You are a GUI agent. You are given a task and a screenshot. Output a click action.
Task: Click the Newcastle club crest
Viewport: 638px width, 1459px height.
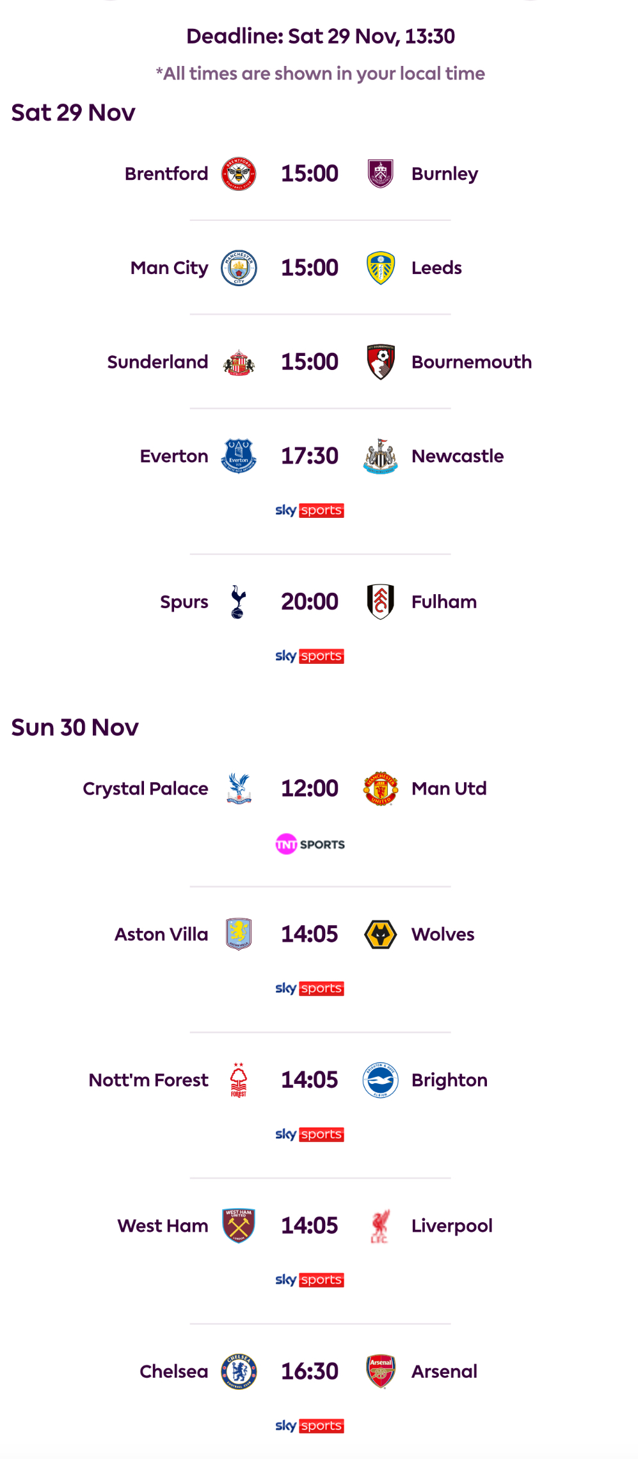(x=380, y=456)
